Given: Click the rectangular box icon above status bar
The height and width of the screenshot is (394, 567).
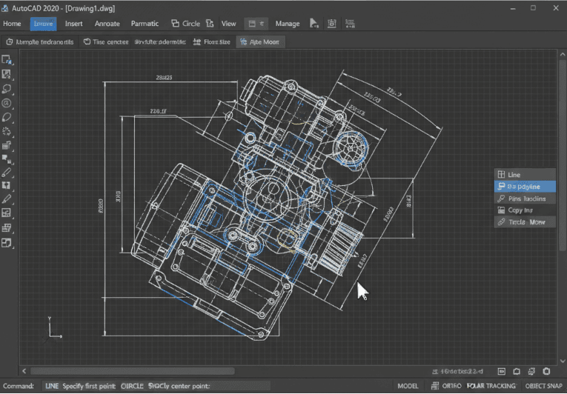Looking at the screenshot, I should pos(502,371).
